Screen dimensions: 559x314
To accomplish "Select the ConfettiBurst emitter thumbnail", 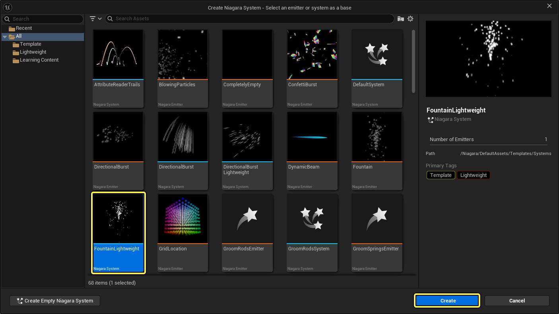I will pyautogui.click(x=312, y=54).
